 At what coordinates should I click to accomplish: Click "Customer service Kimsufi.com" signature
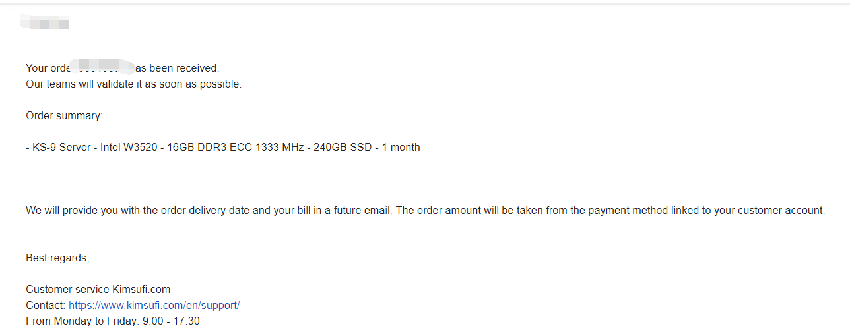(98, 290)
